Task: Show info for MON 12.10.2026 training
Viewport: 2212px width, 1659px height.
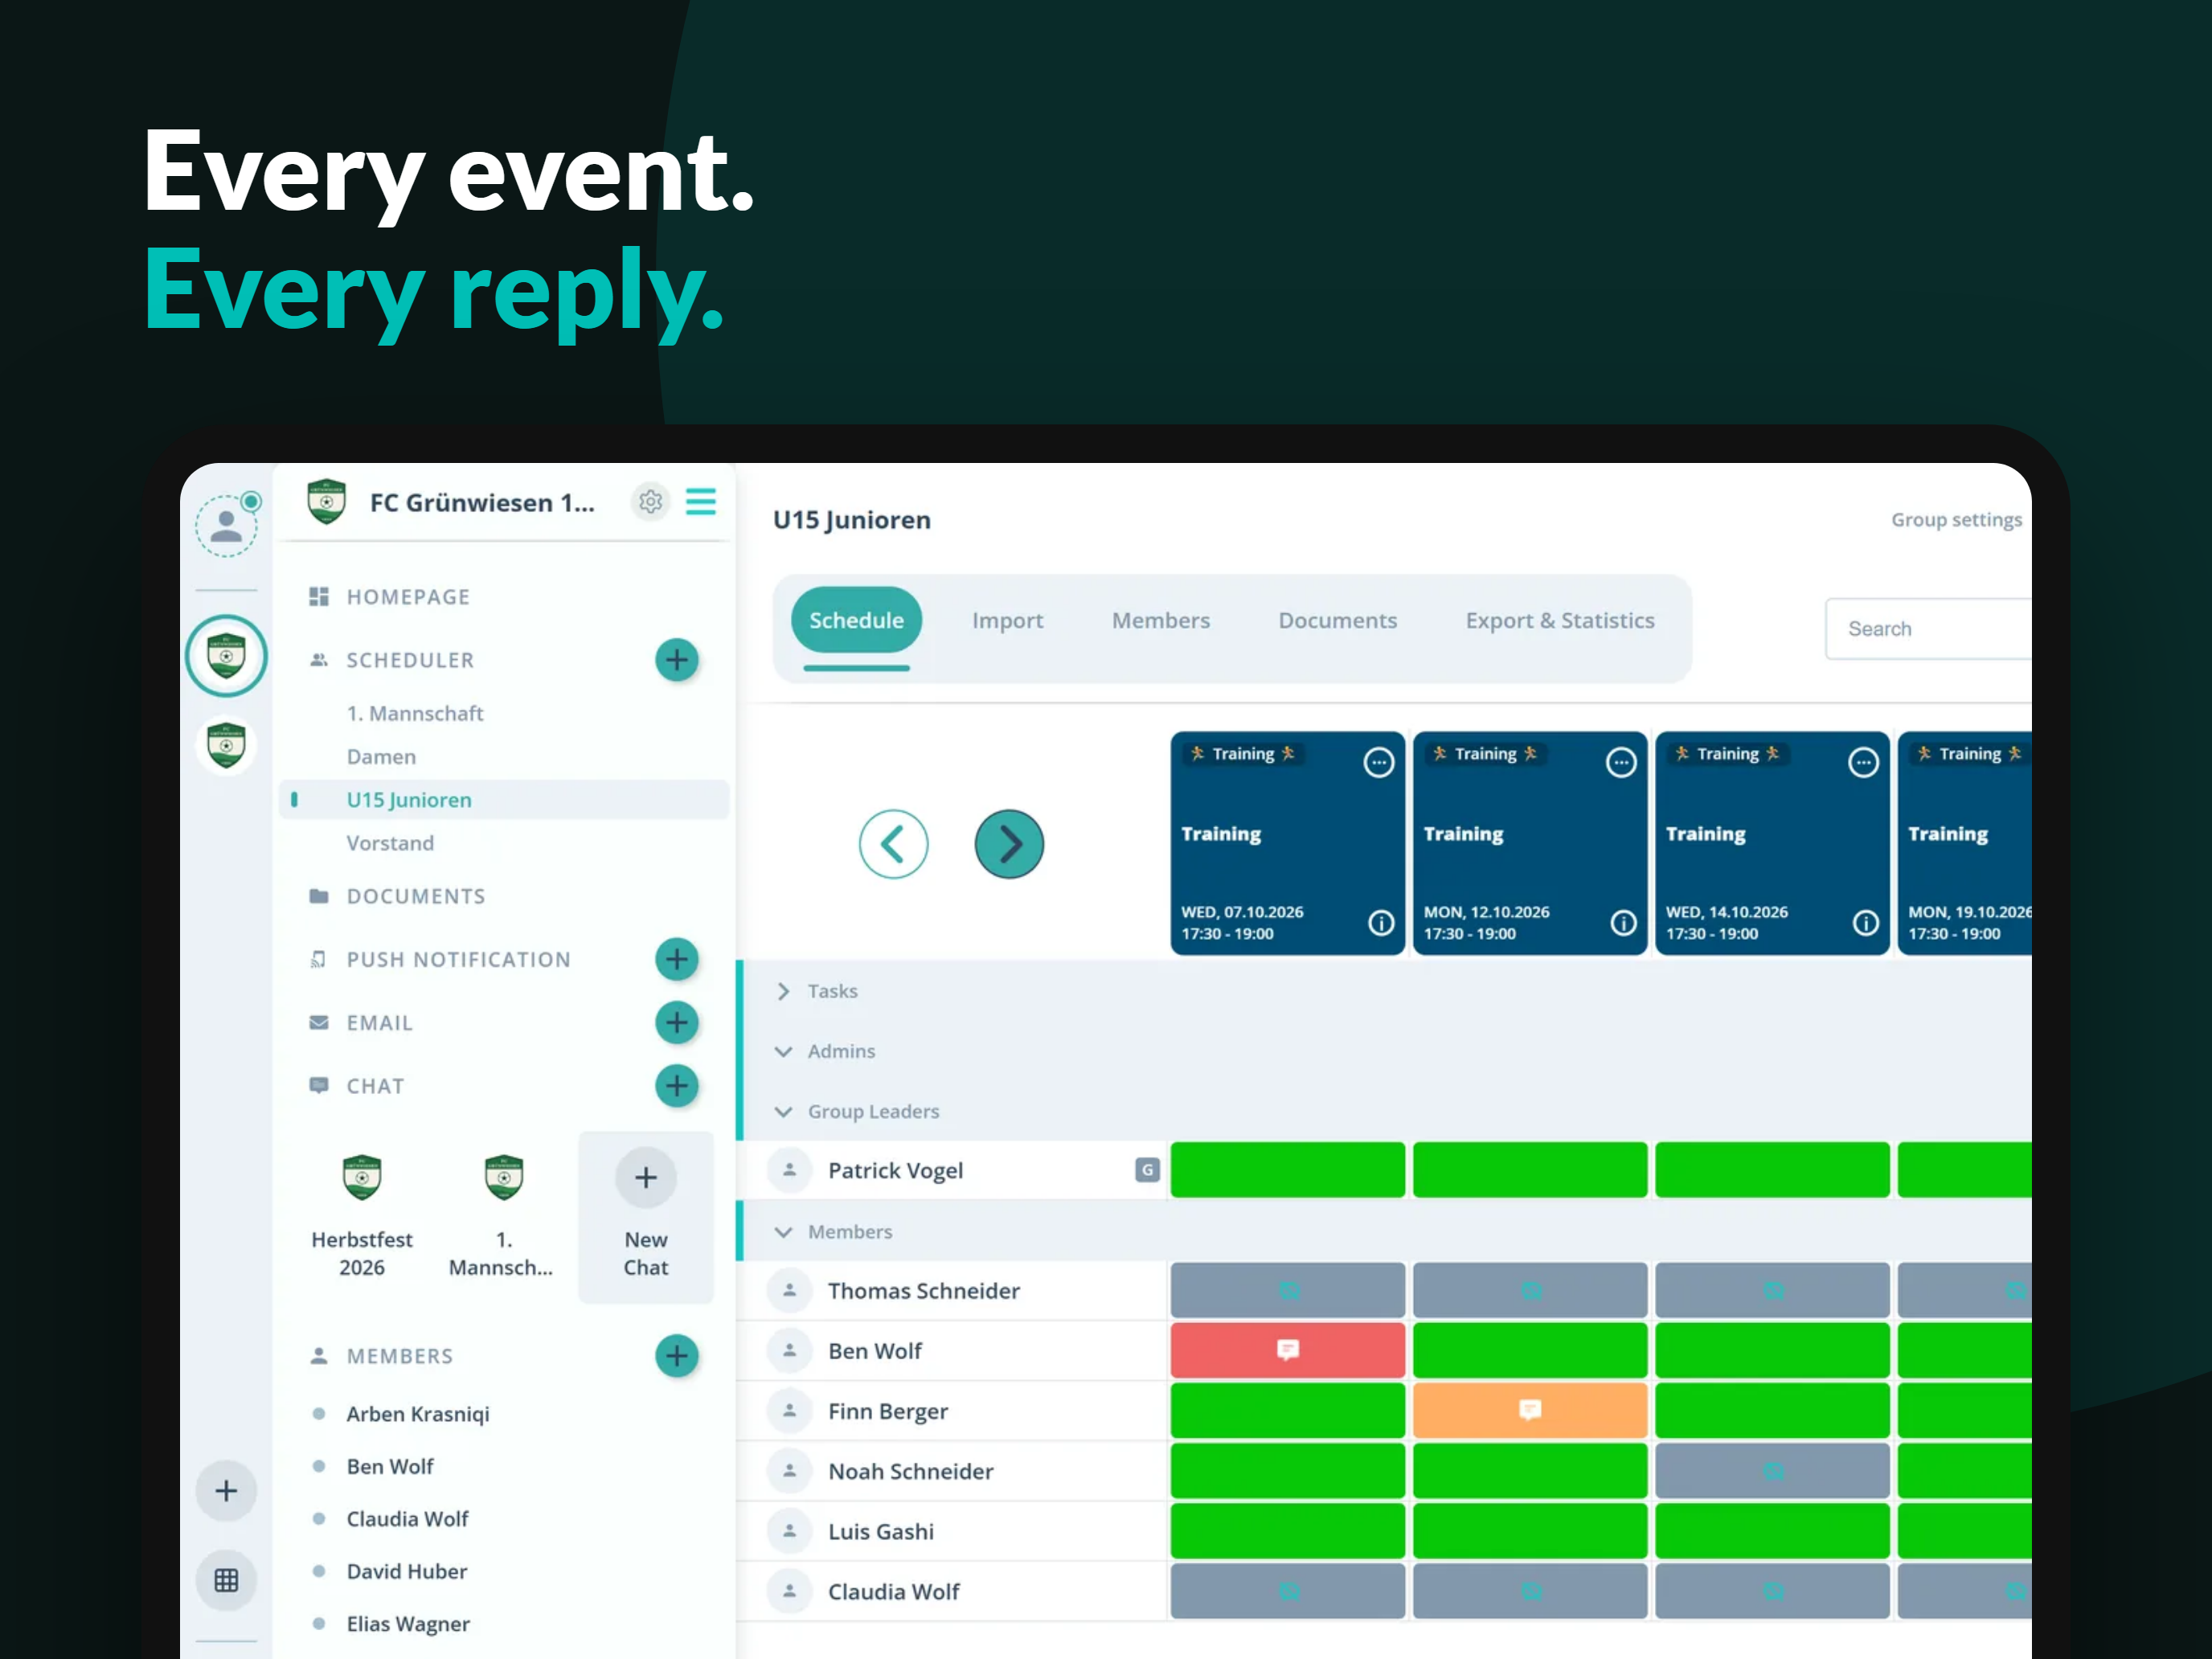Action: pyautogui.click(x=1623, y=922)
